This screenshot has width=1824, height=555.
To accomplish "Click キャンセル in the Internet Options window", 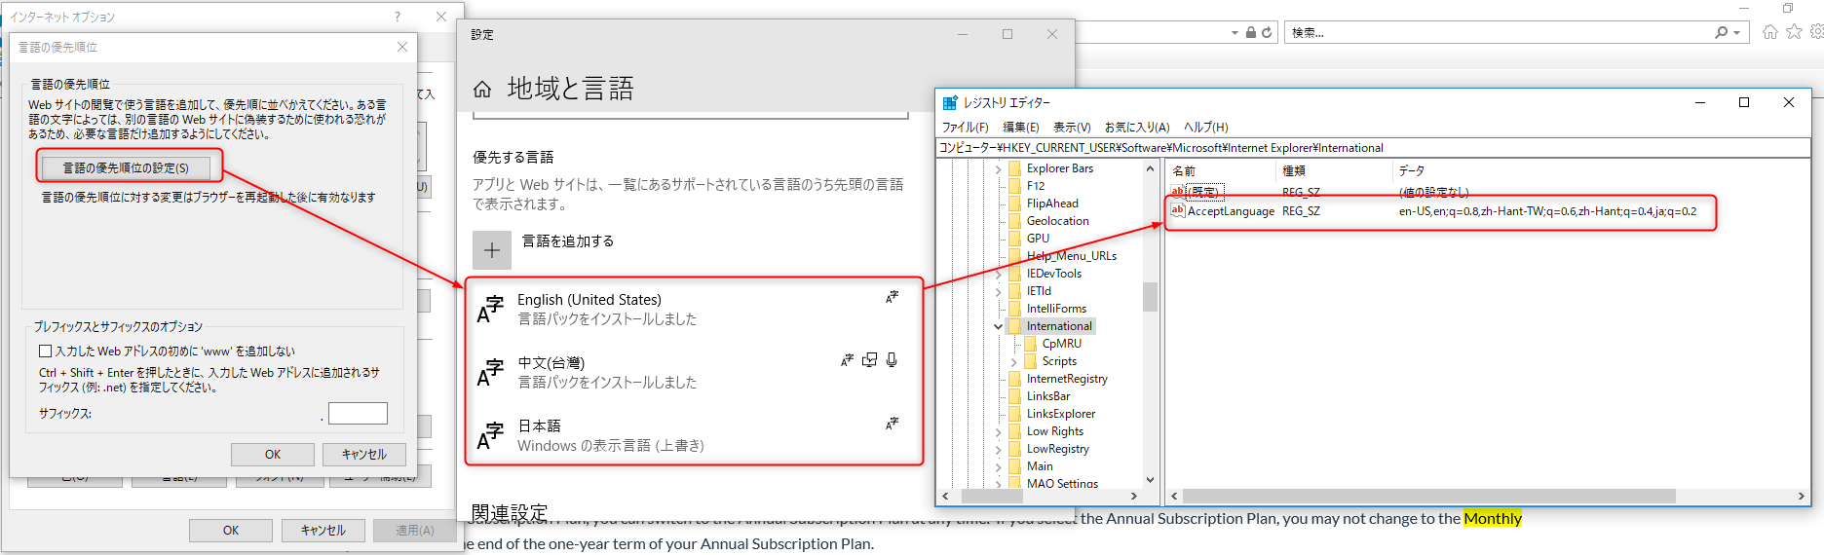I will tap(323, 531).
